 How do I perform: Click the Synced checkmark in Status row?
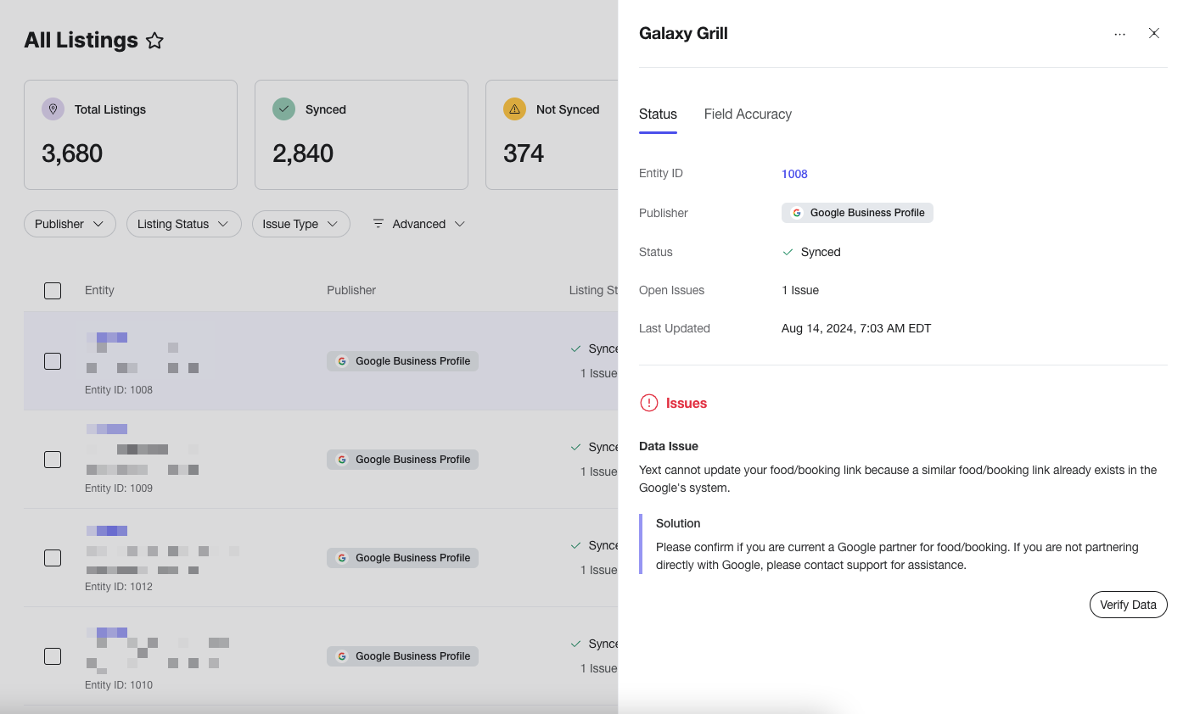click(788, 252)
